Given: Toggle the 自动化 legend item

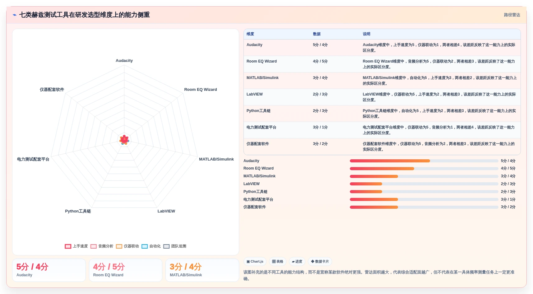Looking at the screenshot, I should [x=151, y=246].
